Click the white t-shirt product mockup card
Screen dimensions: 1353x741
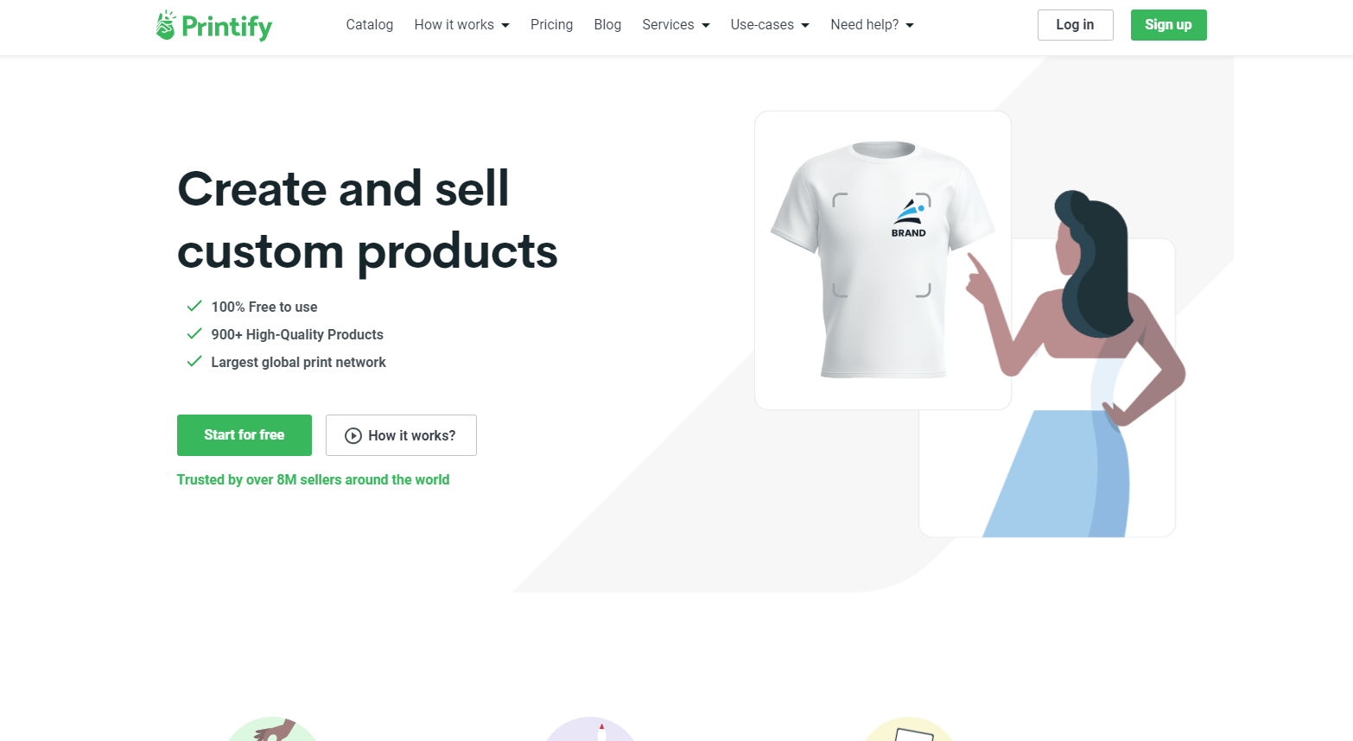point(883,260)
